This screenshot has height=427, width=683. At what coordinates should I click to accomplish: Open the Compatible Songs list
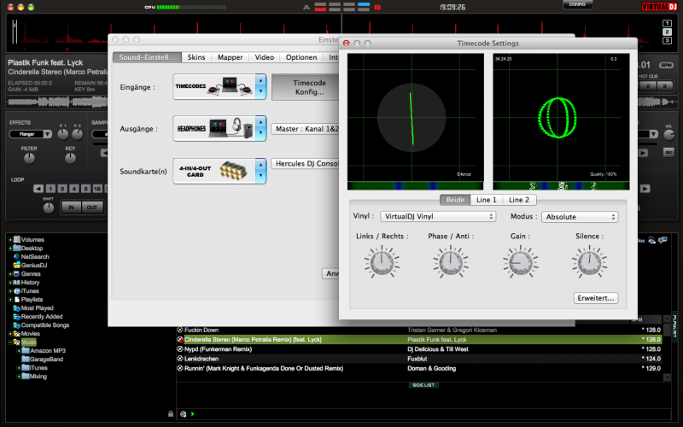point(41,325)
